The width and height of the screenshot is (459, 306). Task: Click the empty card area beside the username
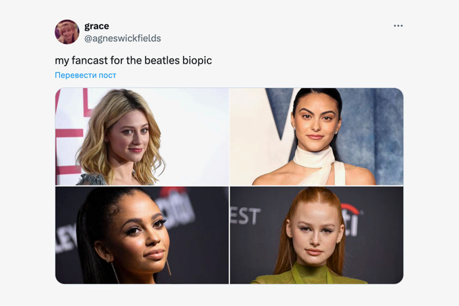coord(275,32)
